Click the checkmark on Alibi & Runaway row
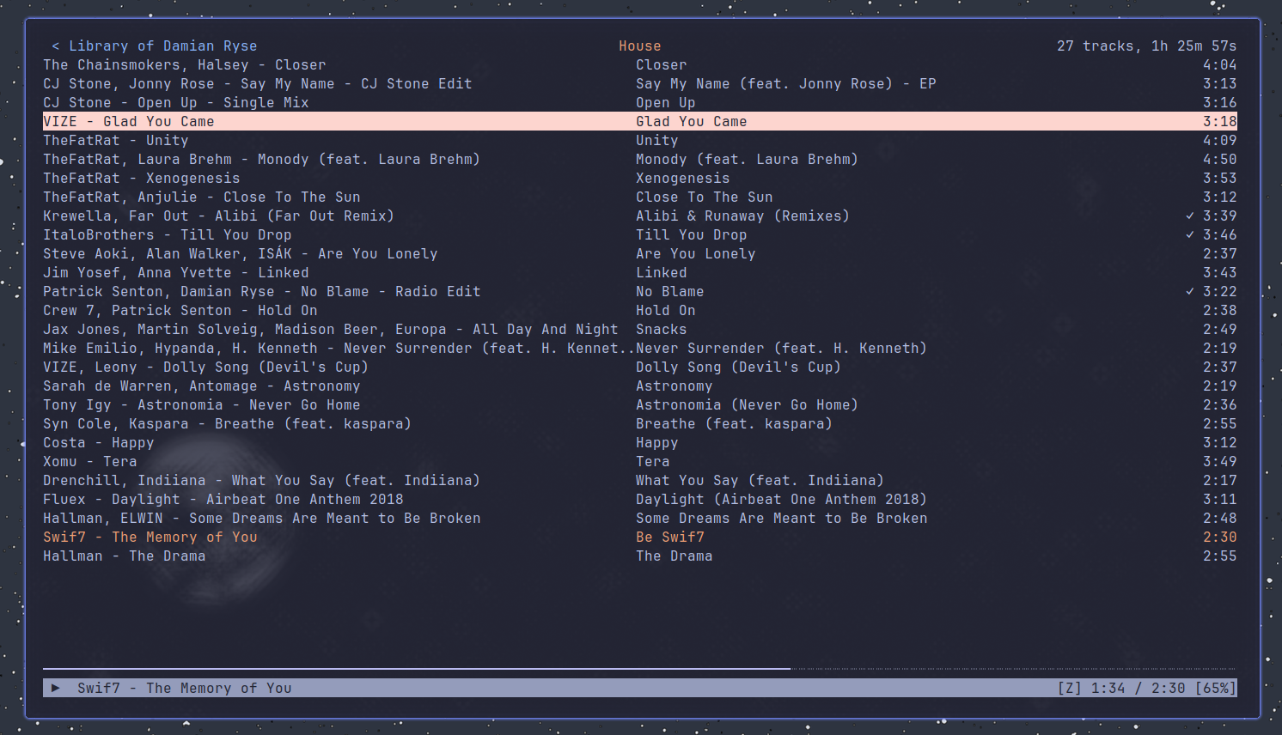This screenshot has width=1282, height=735. [1190, 216]
